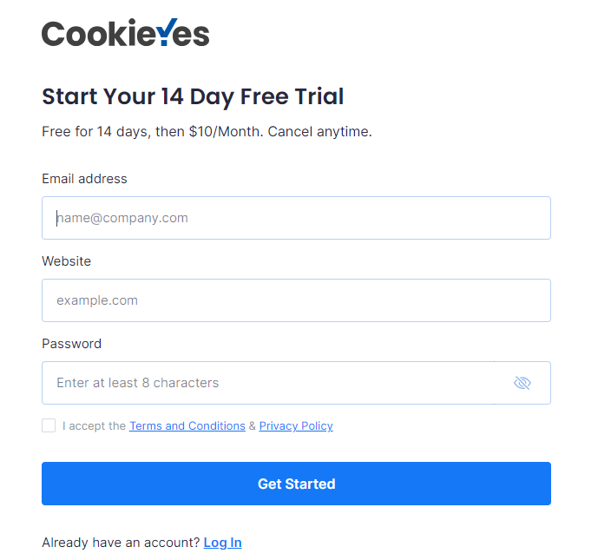Open the Privacy Policy link
598x560 pixels.
[296, 426]
